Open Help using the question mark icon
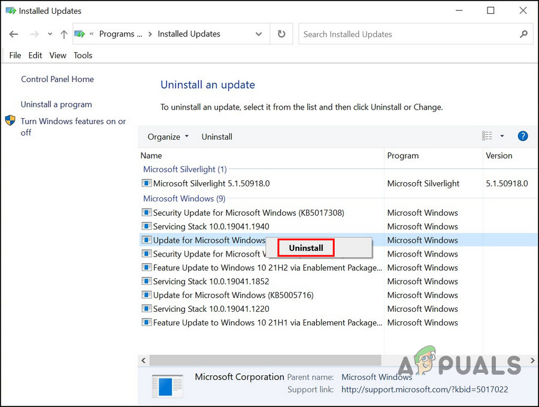 pyautogui.click(x=523, y=136)
